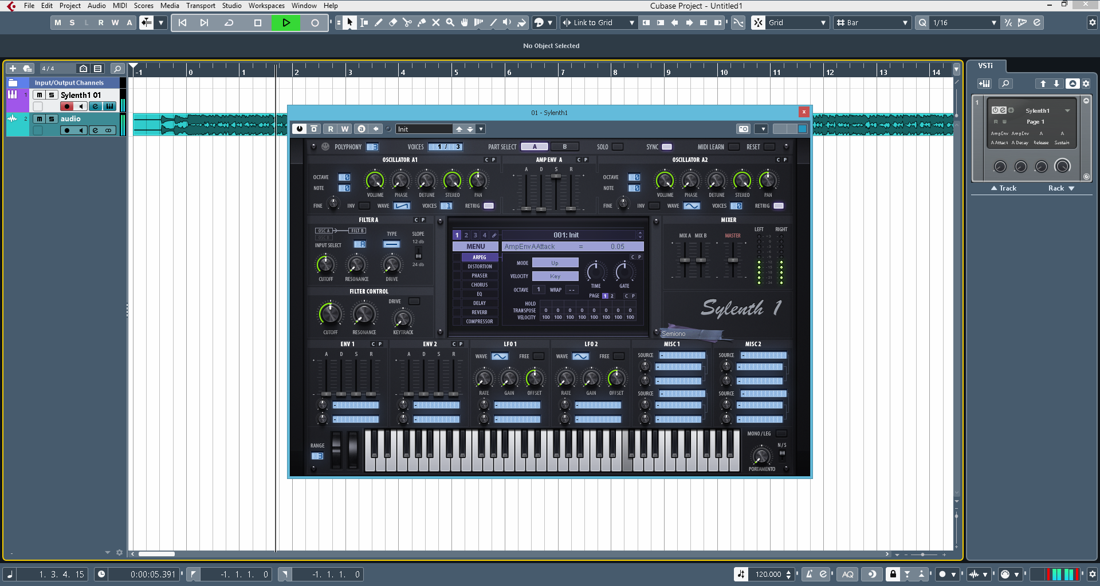Image resolution: width=1100 pixels, height=586 pixels.
Task: Select the Comp hand tool
Action: (x=465, y=23)
